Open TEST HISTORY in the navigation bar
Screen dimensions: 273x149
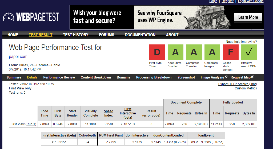point(75,35)
